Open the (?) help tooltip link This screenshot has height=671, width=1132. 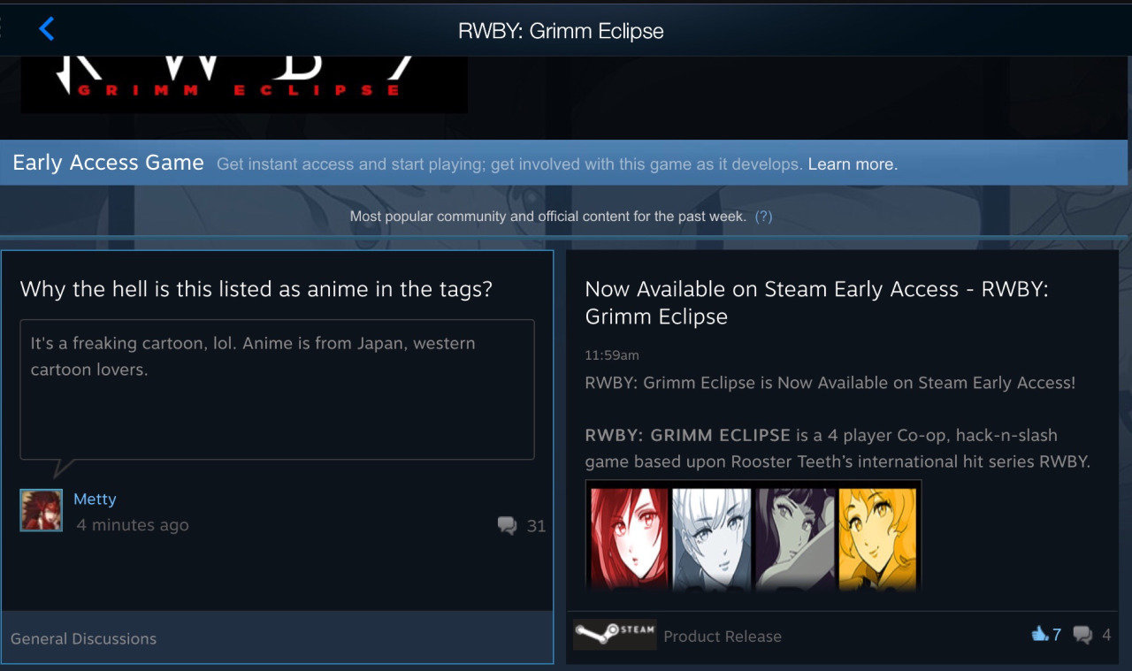(x=763, y=216)
